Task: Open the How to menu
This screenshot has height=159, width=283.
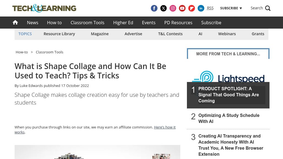Action: [54, 23]
